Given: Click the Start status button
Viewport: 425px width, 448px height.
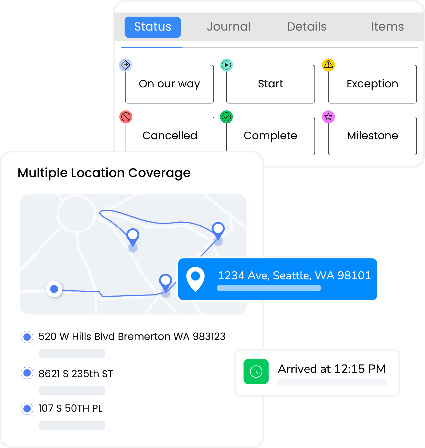Looking at the screenshot, I should coord(270,84).
